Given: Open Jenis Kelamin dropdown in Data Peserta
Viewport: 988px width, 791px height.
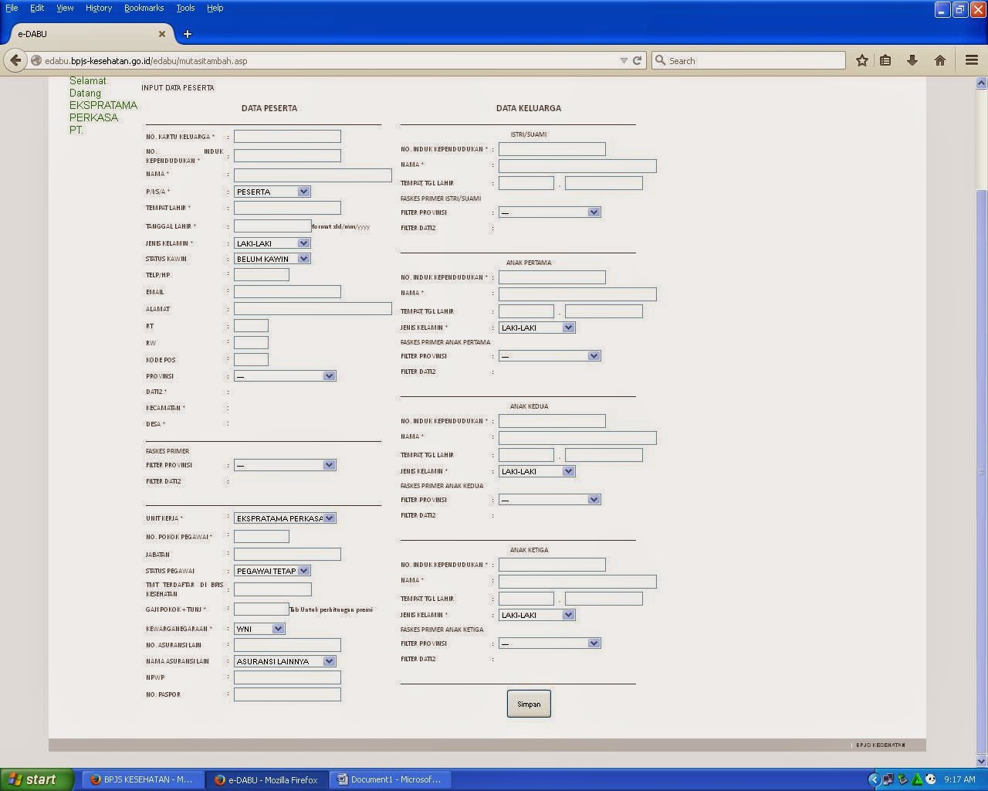Looking at the screenshot, I should (272, 243).
